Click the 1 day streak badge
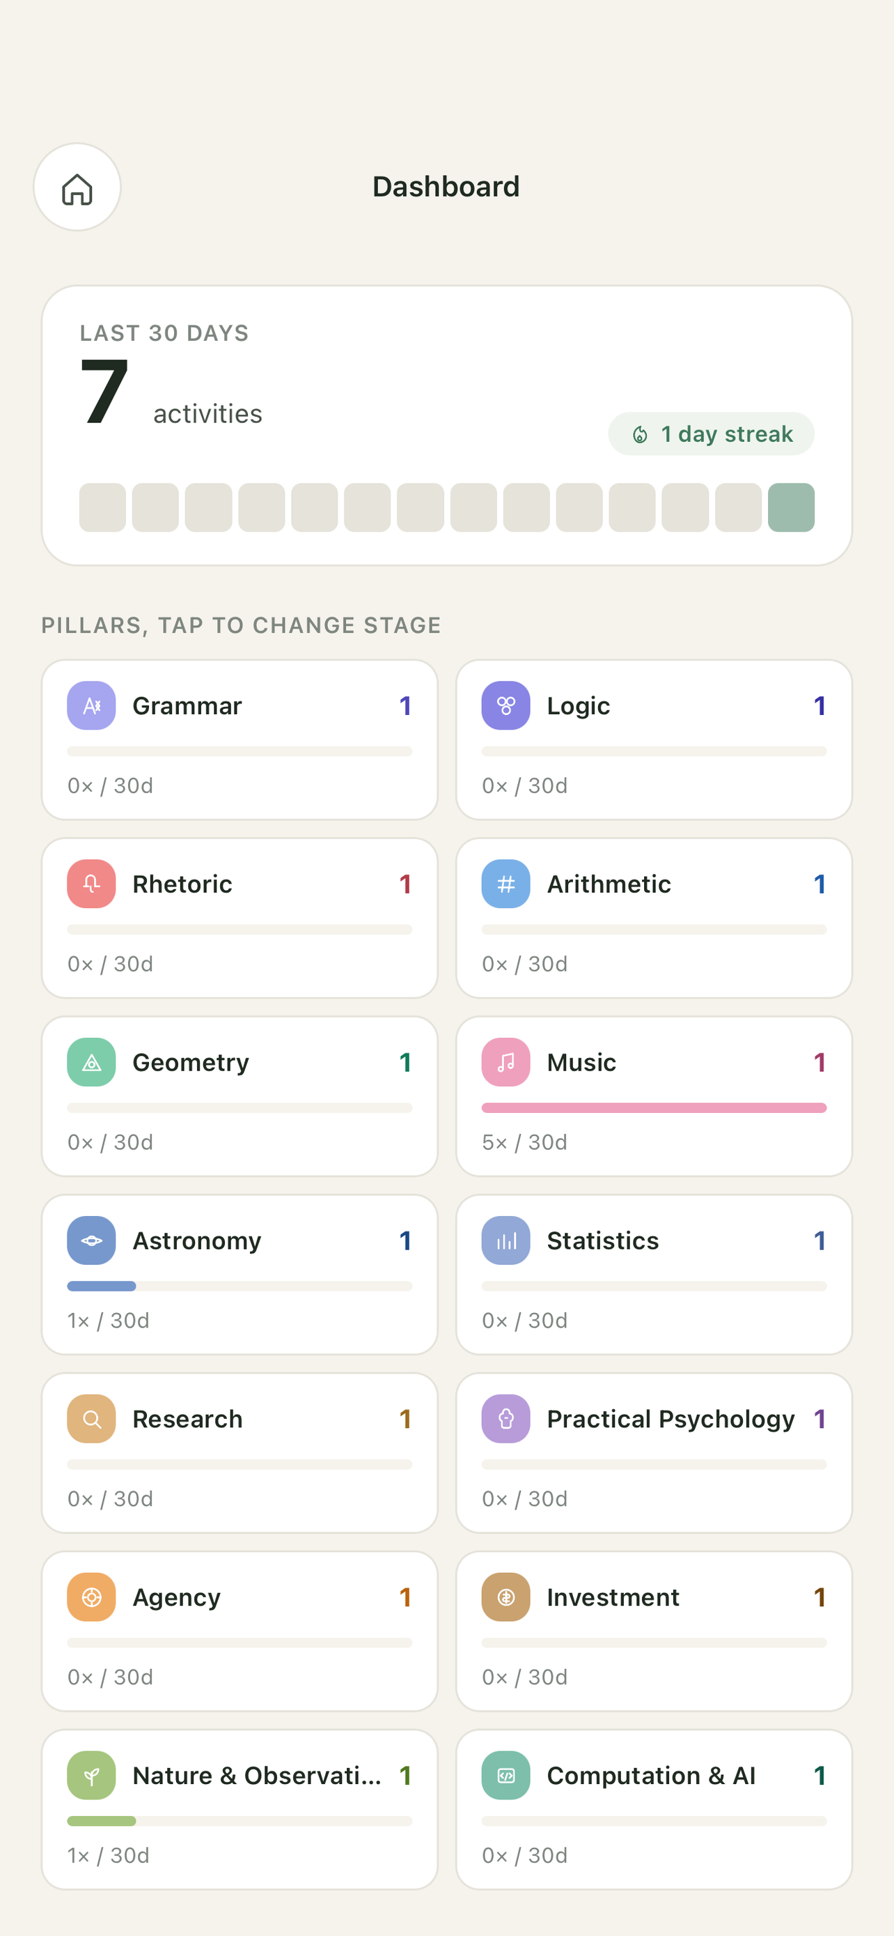 point(711,433)
